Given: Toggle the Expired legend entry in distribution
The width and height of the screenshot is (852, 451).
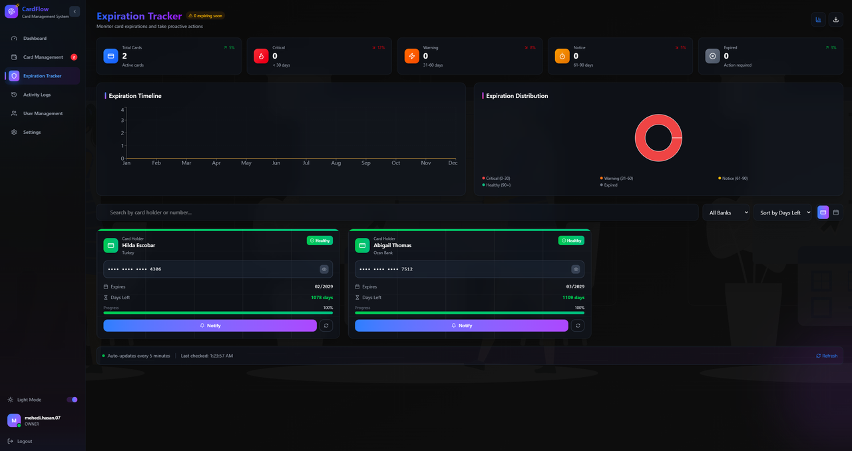Looking at the screenshot, I should (608, 185).
